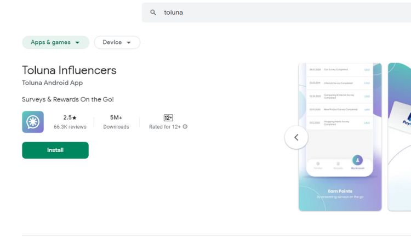Open the Apps & games filter dropdown

55,42
